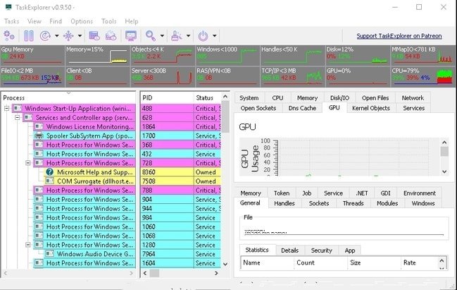This screenshot has height=290, width=457.
Task: Sort processes by the PID column header
Action: click(165, 97)
